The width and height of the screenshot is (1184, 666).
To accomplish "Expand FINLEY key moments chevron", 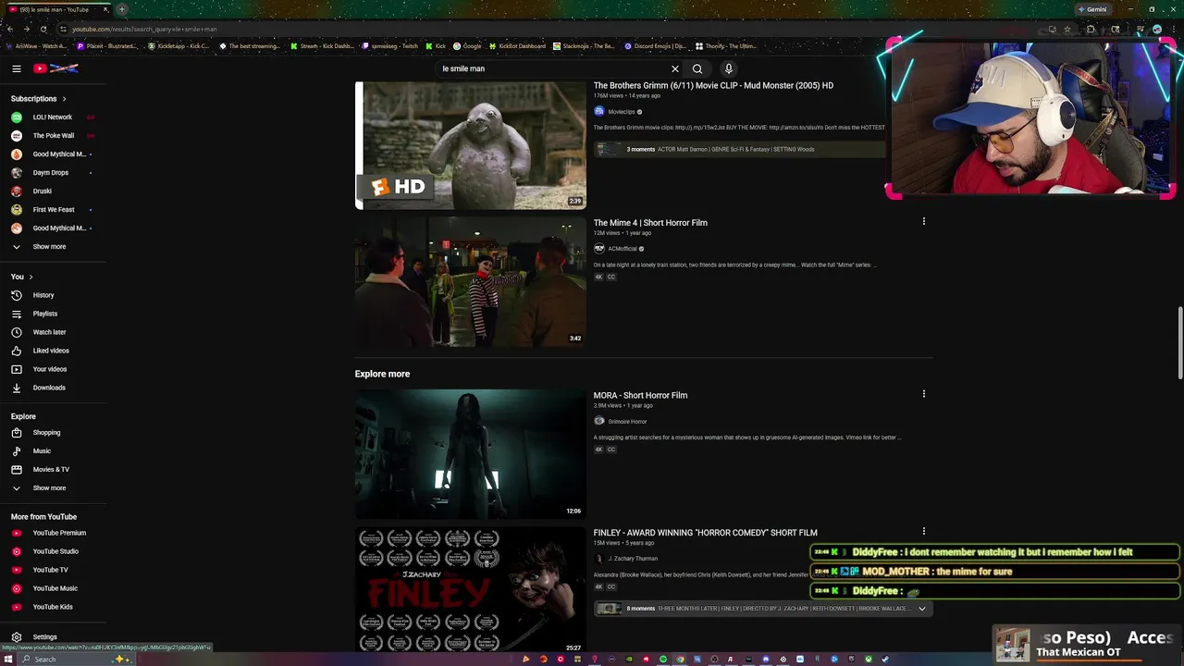I will (922, 609).
